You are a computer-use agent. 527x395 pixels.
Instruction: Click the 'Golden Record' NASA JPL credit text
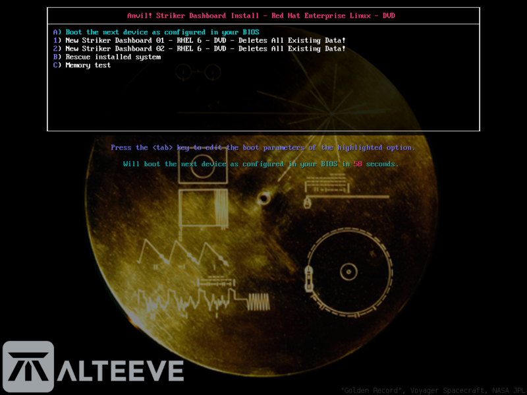pyautogui.click(x=433, y=390)
